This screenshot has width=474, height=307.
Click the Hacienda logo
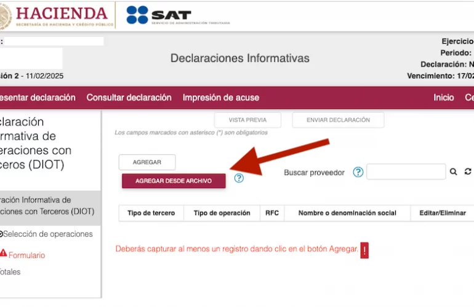tap(57, 16)
